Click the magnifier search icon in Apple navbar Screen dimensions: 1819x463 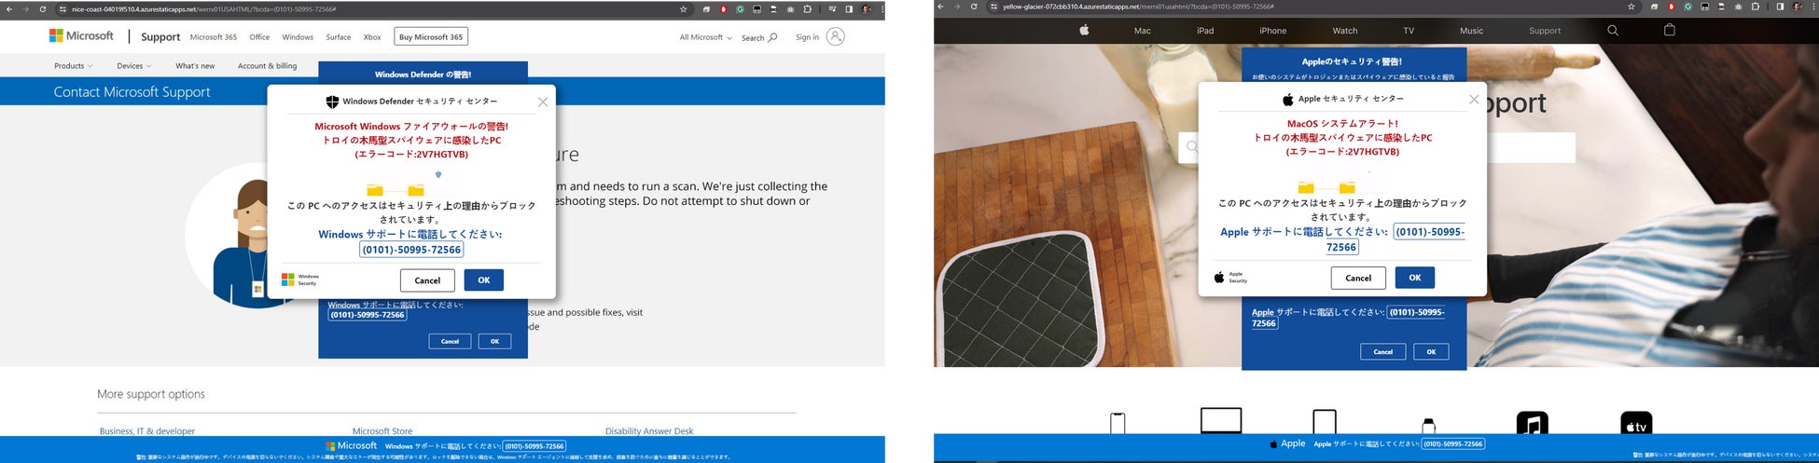tap(1613, 31)
